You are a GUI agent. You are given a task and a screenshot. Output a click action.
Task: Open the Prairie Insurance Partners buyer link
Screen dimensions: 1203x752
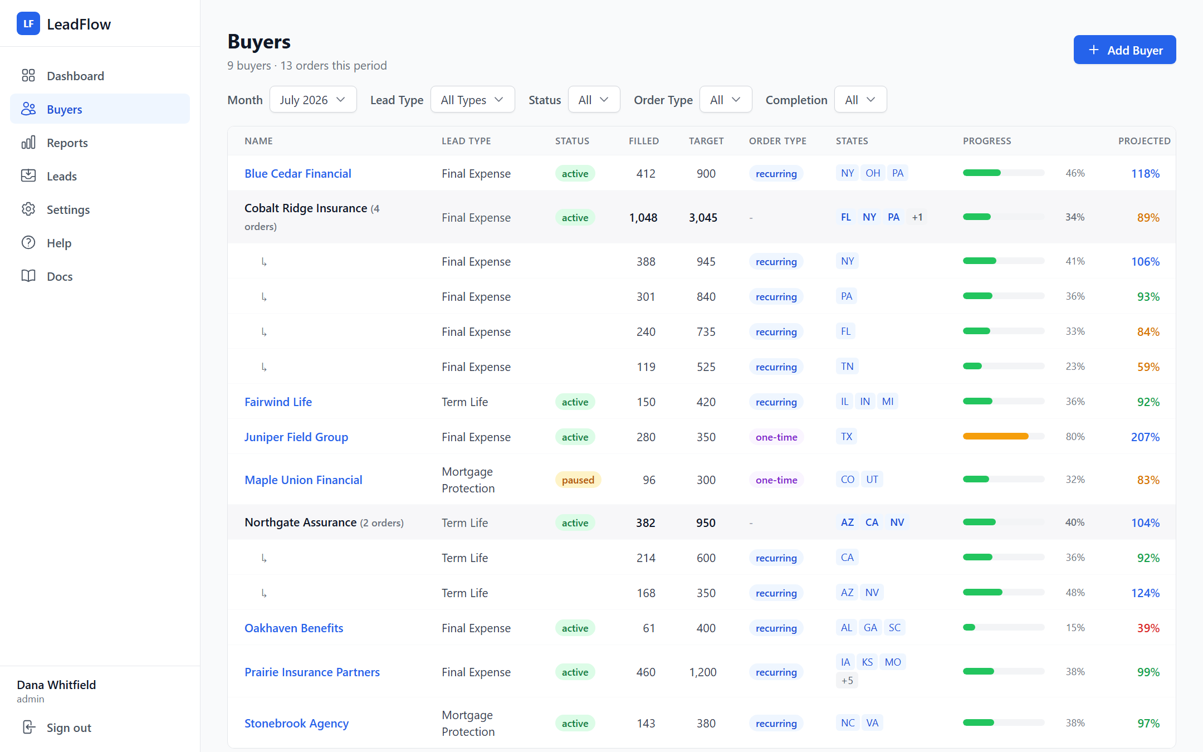coord(312,672)
